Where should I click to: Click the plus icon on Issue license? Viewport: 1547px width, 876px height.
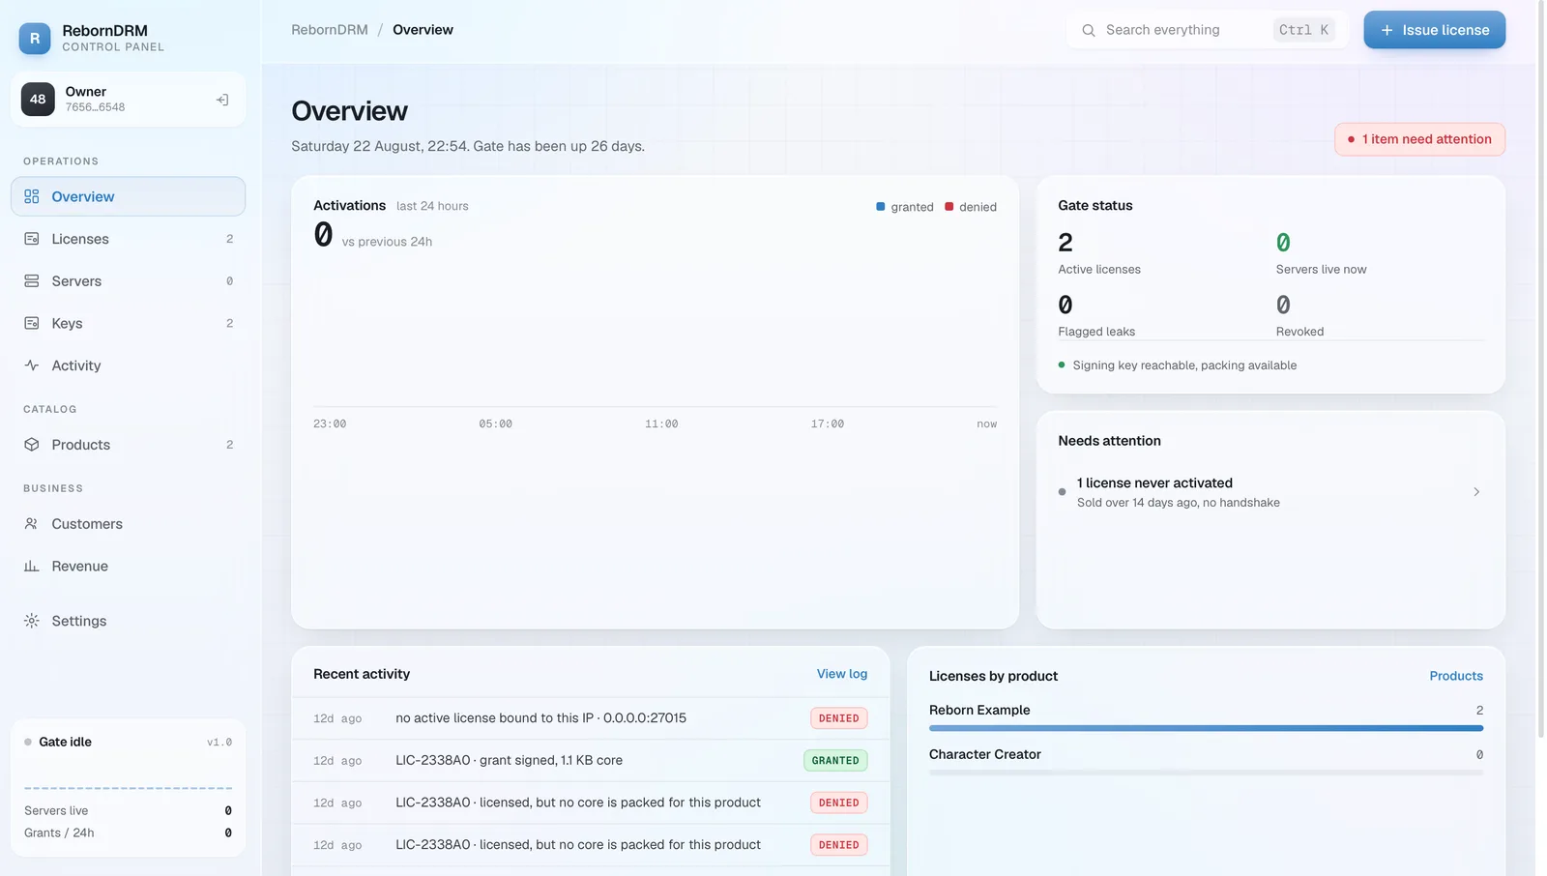click(1386, 30)
